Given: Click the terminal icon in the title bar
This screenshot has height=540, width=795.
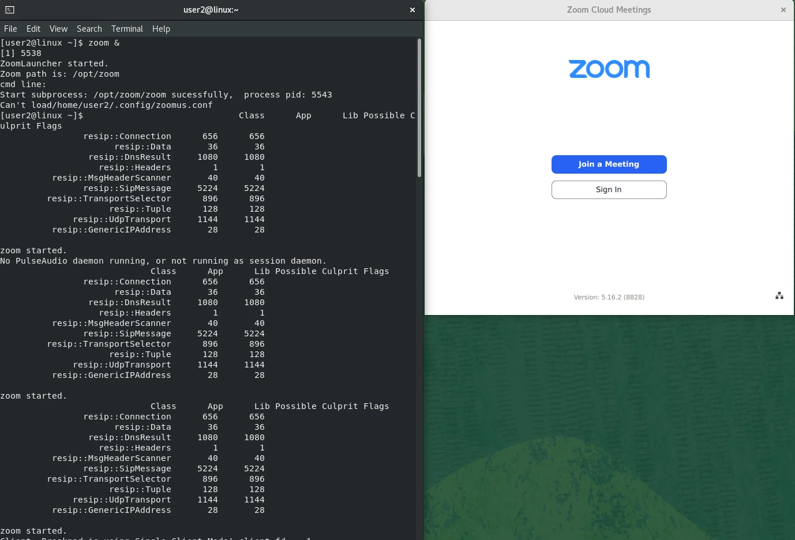Looking at the screenshot, I should (x=10, y=10).
